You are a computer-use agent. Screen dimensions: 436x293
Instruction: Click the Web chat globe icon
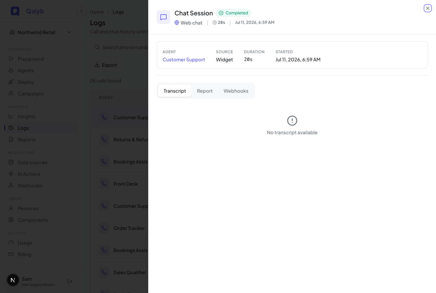[x=177, y=23]
